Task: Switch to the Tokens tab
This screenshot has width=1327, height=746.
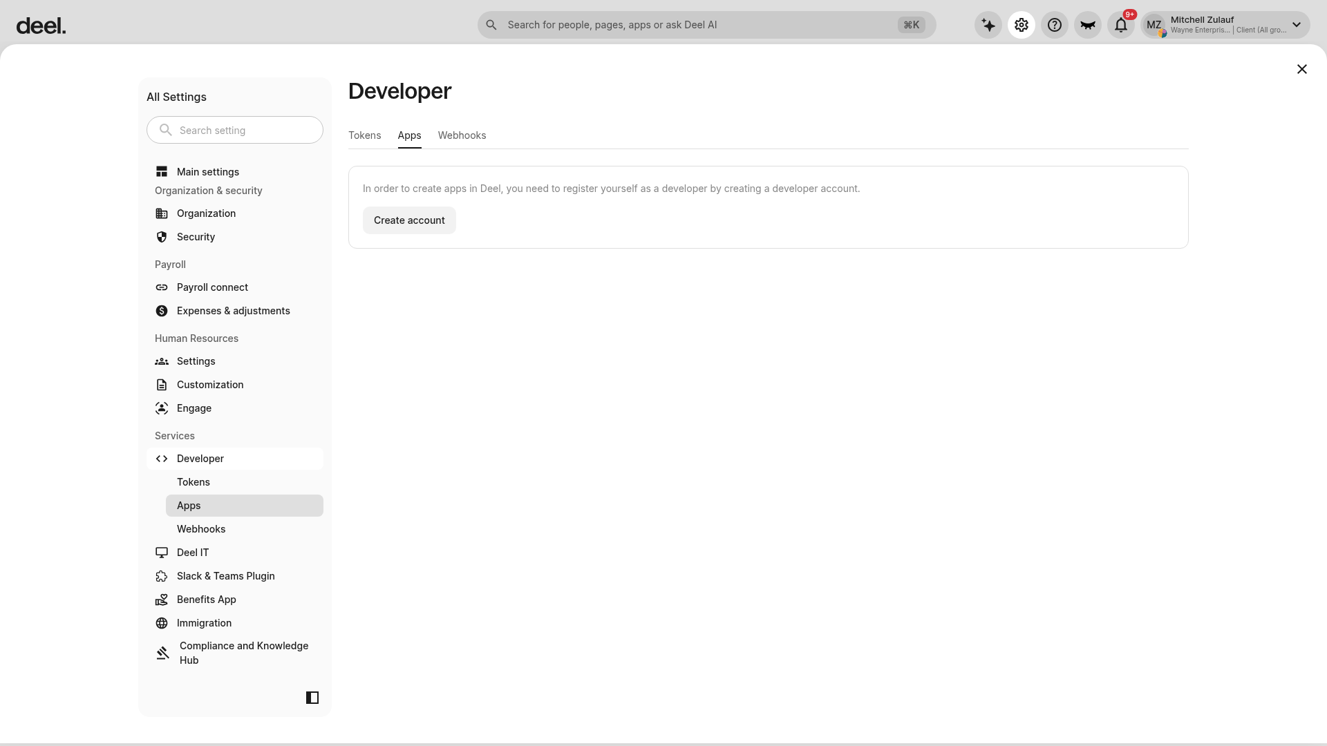Action: [x=365, y=135]
